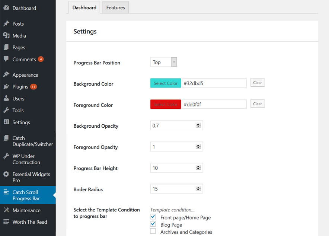
Task: Open the Maintenance plugin icon
Action: pyautogui.click(x=7, y=210)
